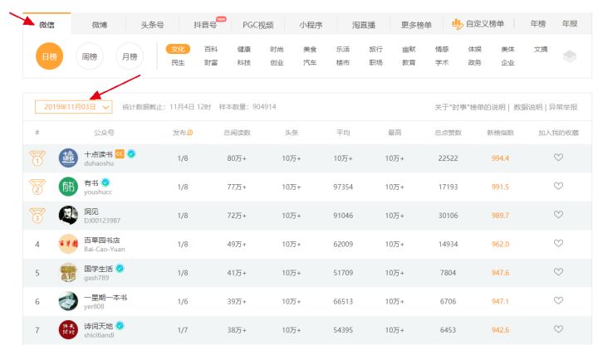Open the 数据说明 link

click(x=528, y=107)
